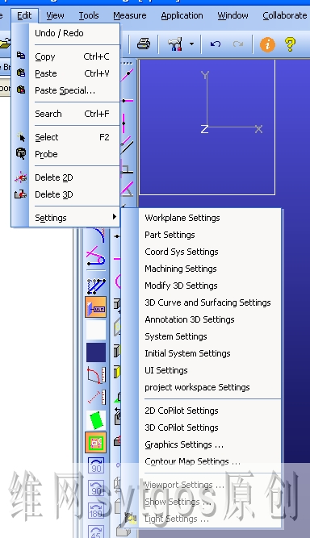Screen dimensions: 310x538
Task: Click the Print toolbar icon
Action: 144,44
